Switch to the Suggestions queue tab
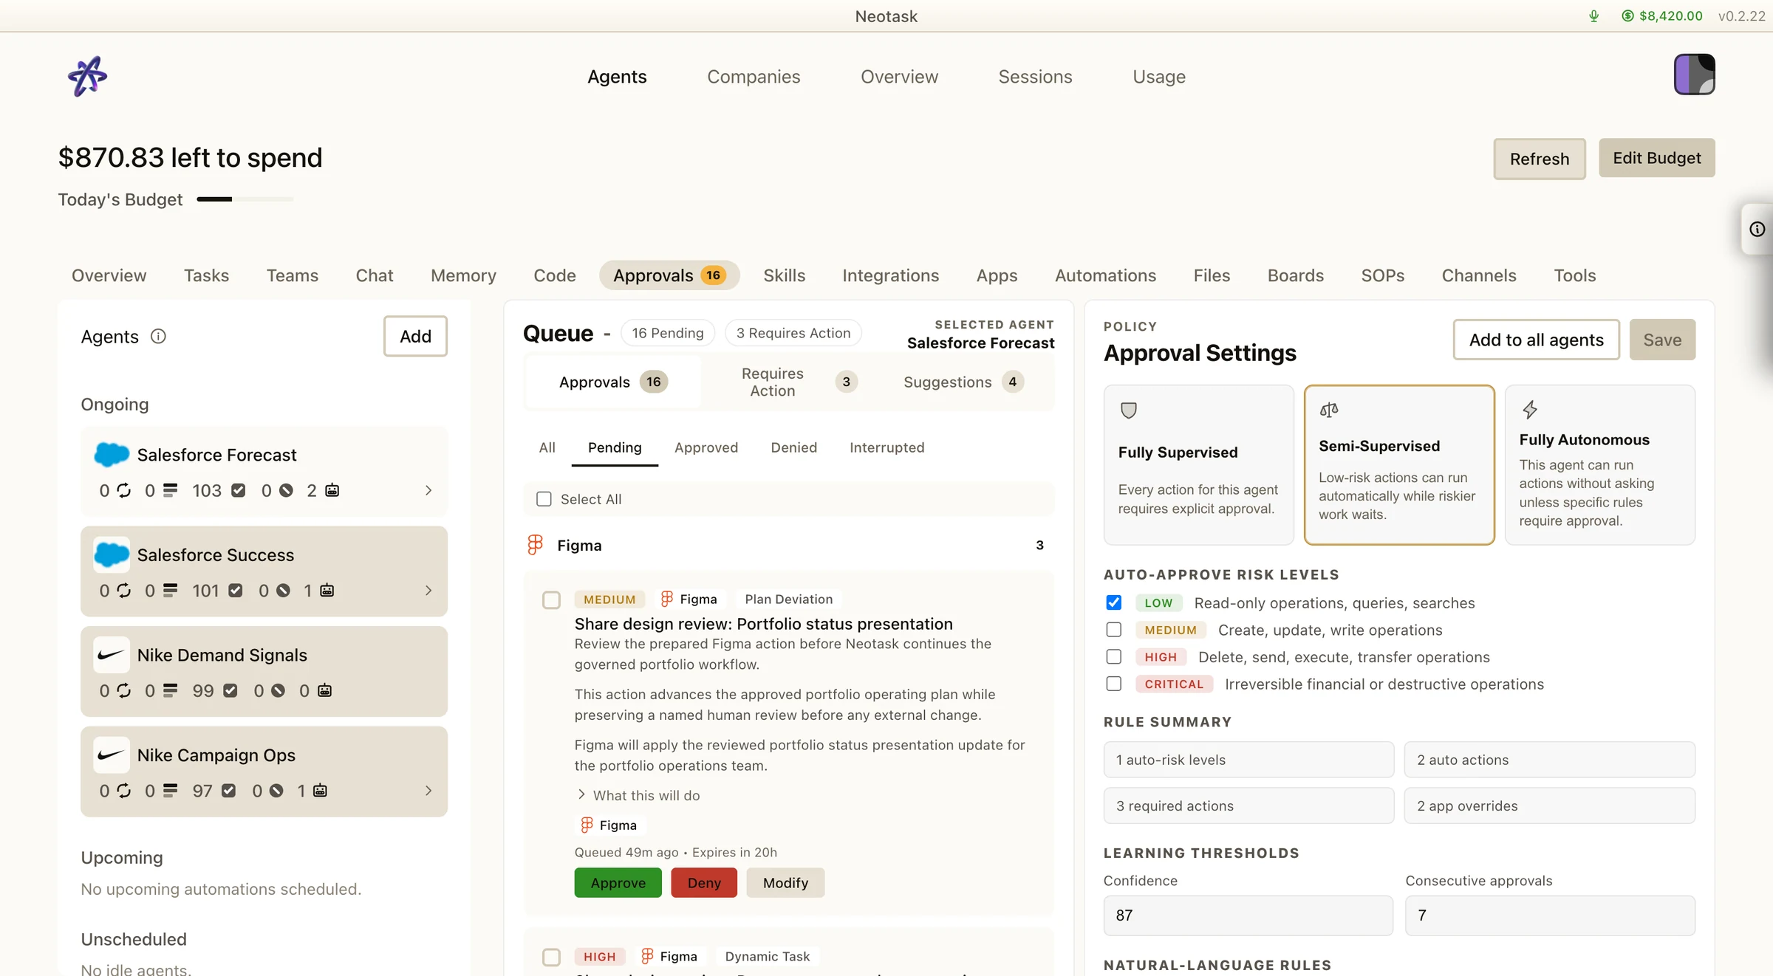Viewport: 1773px width, 976px height. tap(964, 382)
